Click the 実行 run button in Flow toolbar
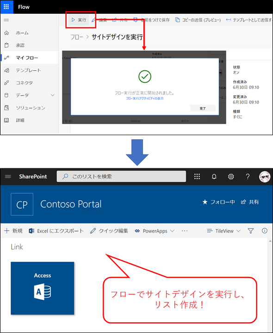The image size is (273, 333). pos(79,20)
